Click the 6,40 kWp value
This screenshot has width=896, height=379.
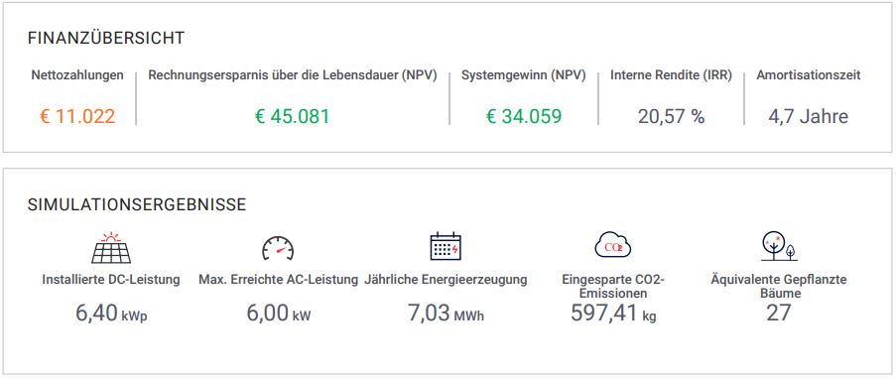point(111,314)
